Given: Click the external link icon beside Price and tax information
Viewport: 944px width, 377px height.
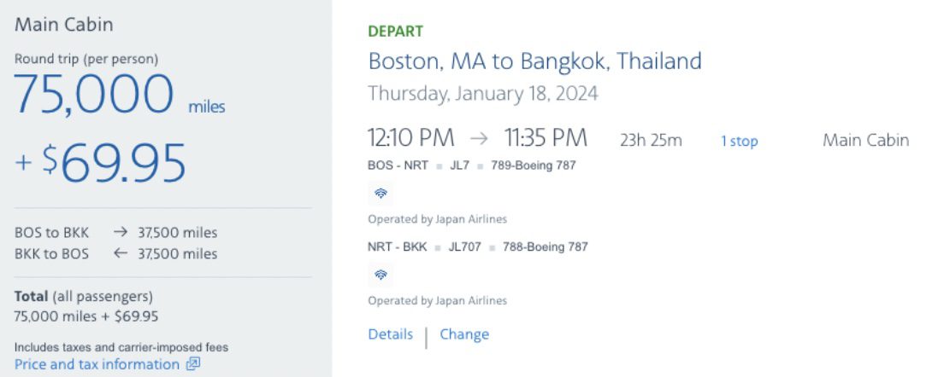Looking at the screenshot, I should (193, 364).
